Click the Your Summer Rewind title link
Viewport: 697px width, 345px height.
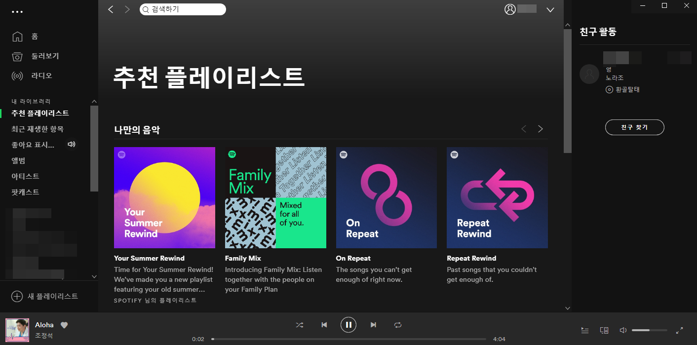pos(149,258)
